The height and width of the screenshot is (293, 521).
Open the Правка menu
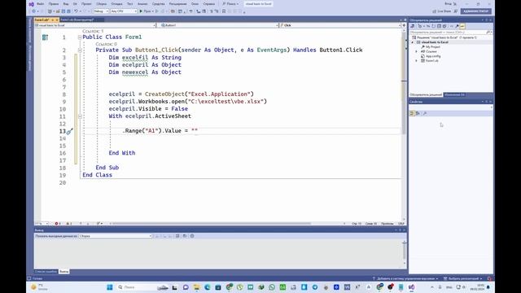(54, 4)
